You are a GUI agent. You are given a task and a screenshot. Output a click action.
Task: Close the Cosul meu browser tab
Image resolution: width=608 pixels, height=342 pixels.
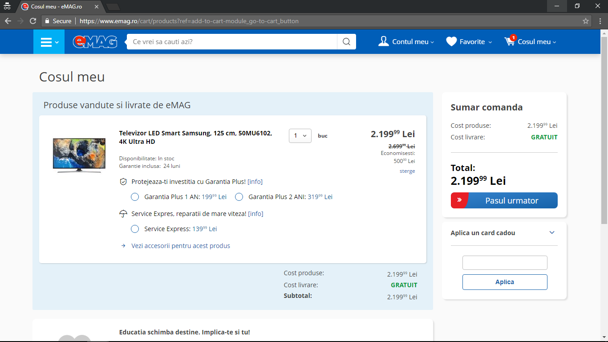click(97, 7)
